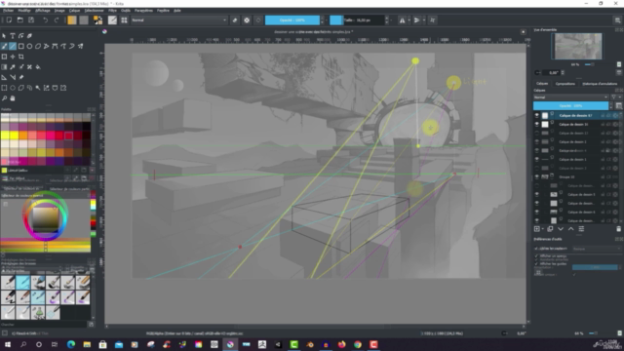The height and width of the screenshot is (351, 624).
Task: Move the layer down with down arrow
Action: (561, 229)
